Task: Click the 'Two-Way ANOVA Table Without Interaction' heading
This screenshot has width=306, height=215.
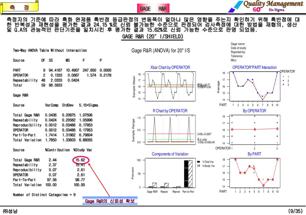Action: [x=50, y=50]
